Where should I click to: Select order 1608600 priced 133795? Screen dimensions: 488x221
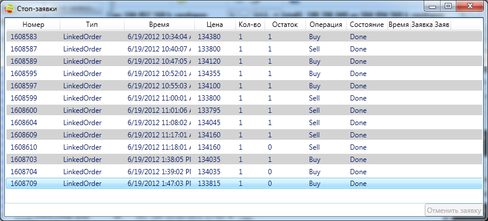(x=245, y=110)
